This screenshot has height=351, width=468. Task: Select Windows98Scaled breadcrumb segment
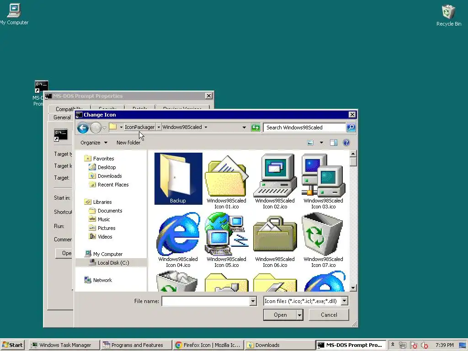(x=182, y=127)
